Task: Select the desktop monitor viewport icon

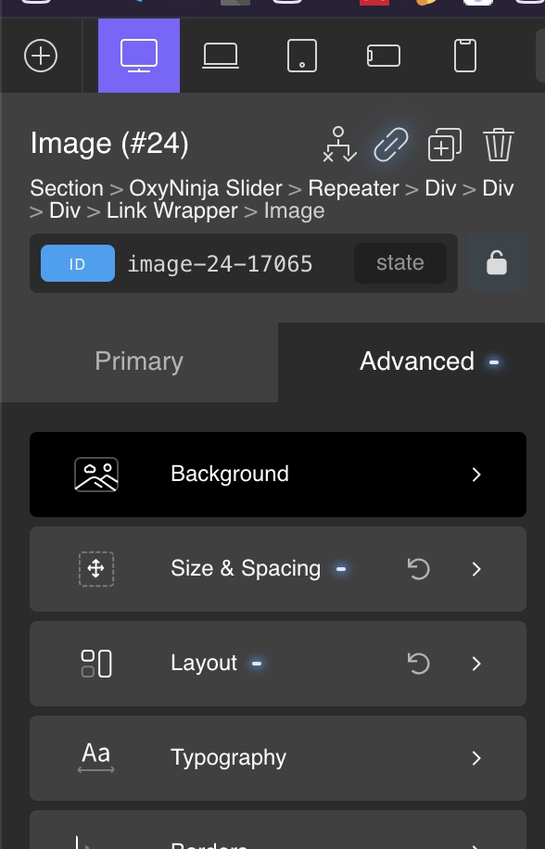Action: click(x=139, y=56)
